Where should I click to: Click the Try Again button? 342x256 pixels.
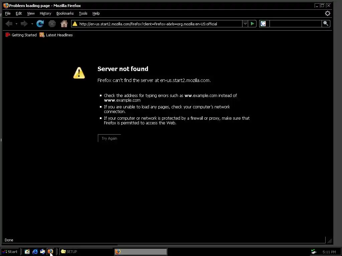point(109,138)
